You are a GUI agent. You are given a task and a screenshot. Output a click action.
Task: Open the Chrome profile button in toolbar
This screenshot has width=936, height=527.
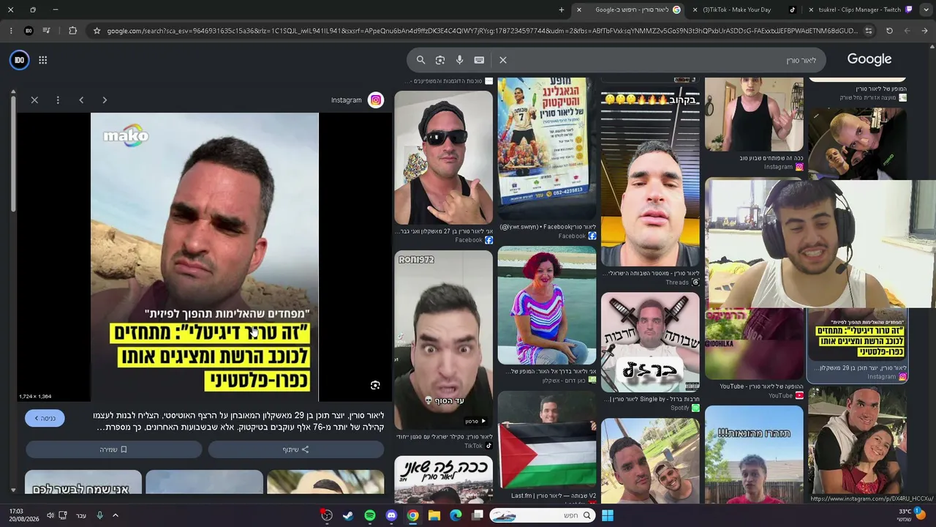pos(29,31)
